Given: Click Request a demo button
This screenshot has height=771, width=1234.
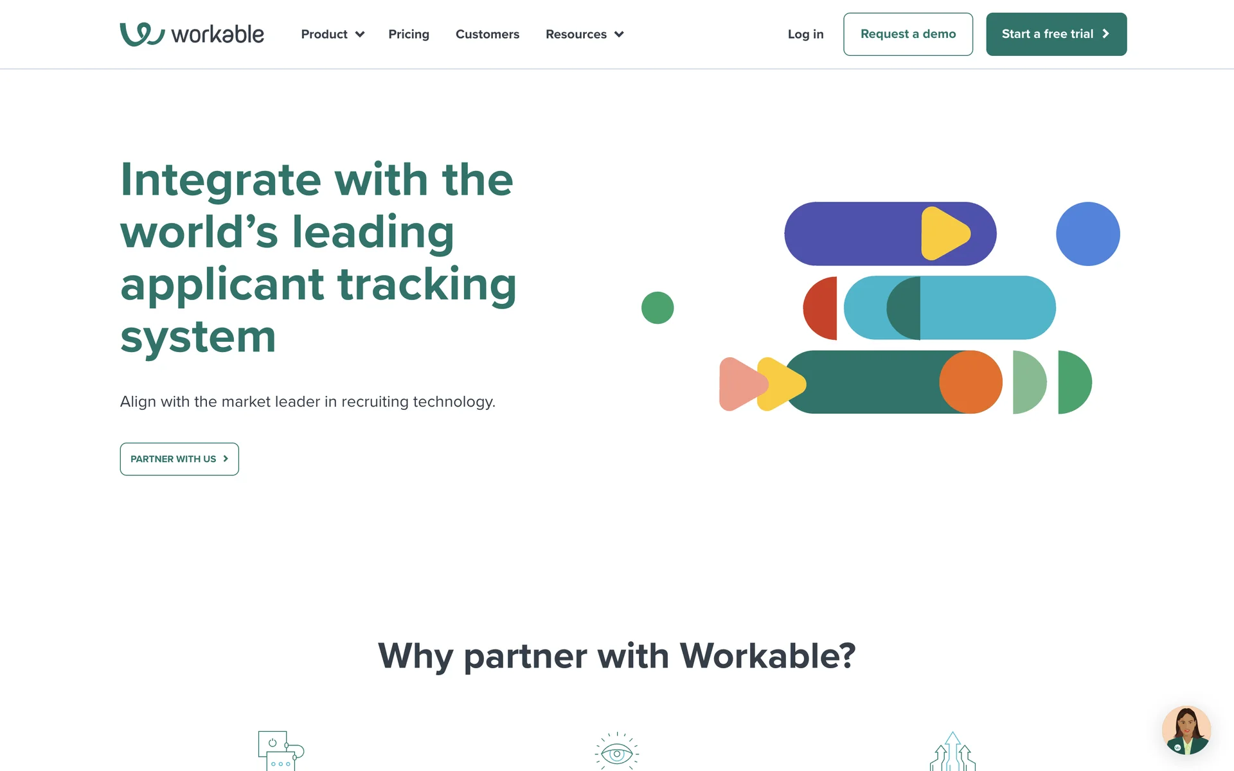Looking at the screenshot, I should point(908,34).
